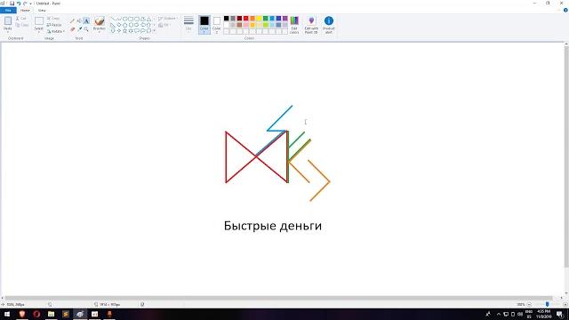
Task: Choose the Rounded rectangle shape
Action: tap(137, 19)
